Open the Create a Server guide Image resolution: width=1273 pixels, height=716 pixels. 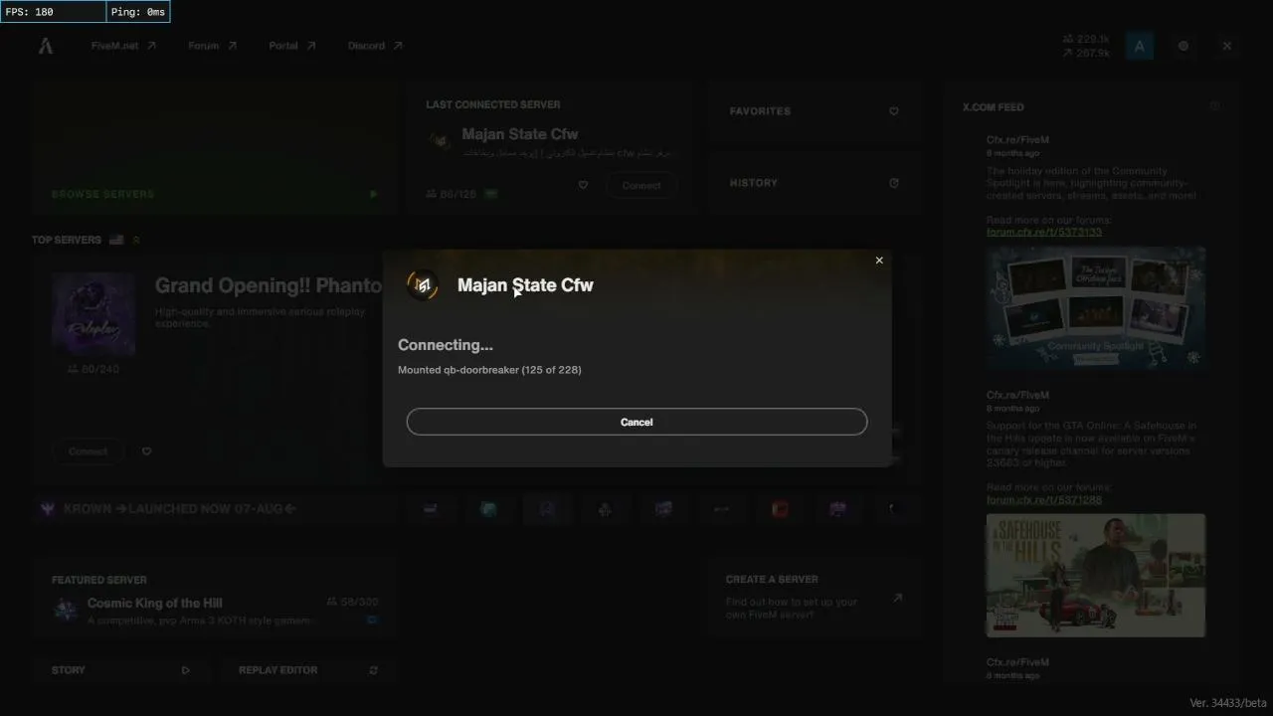tap(814, 598)
